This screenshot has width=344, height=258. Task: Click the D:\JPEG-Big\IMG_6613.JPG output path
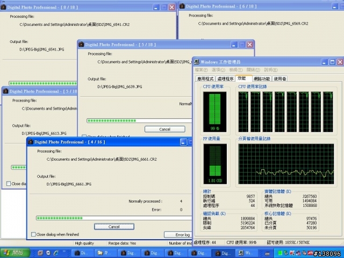click(x=44, y=133)
